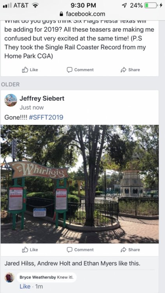Tap the Just now timestamp

[32, 108]
